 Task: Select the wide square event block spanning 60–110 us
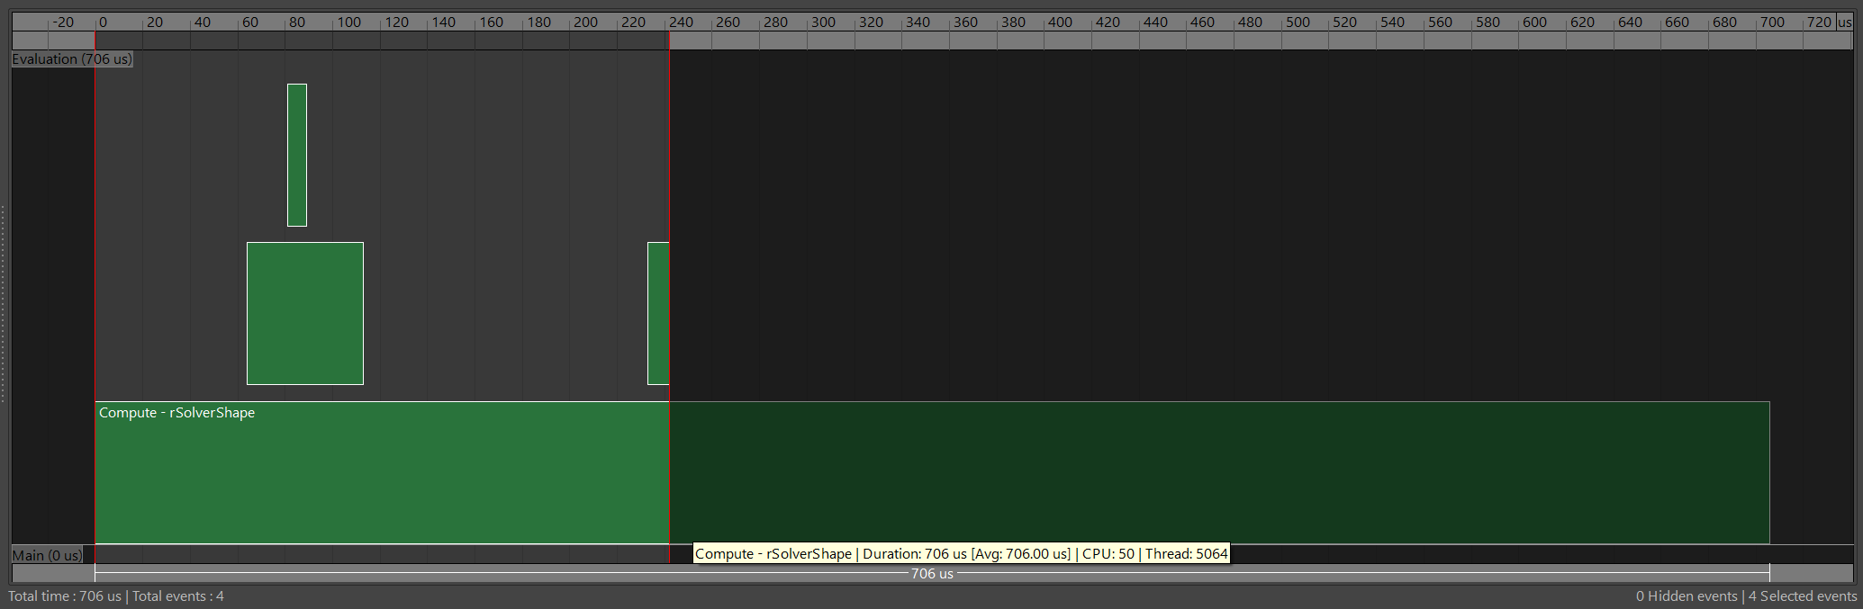305,313
